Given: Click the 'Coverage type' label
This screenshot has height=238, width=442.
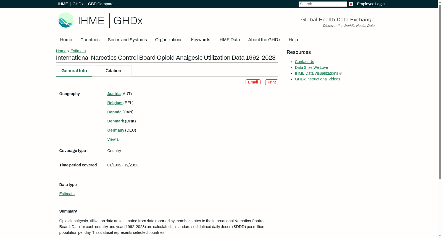Looking at the screenshot, I should [72, 151].
